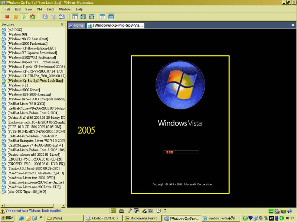
Task: Select [Windows Server 2003 Enterprise Edition]
Action: pyautogui.click(x=36, y=99)
